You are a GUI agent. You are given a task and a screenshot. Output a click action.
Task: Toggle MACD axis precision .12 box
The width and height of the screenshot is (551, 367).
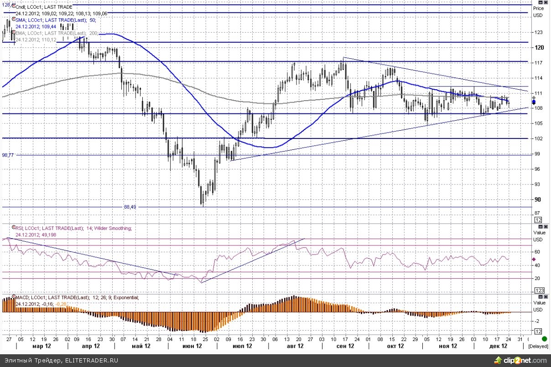coord(538,331)
